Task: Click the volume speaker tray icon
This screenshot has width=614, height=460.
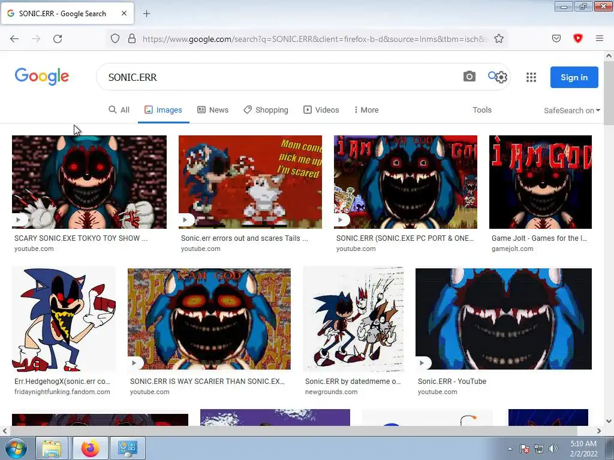Action: coord(553,449)
